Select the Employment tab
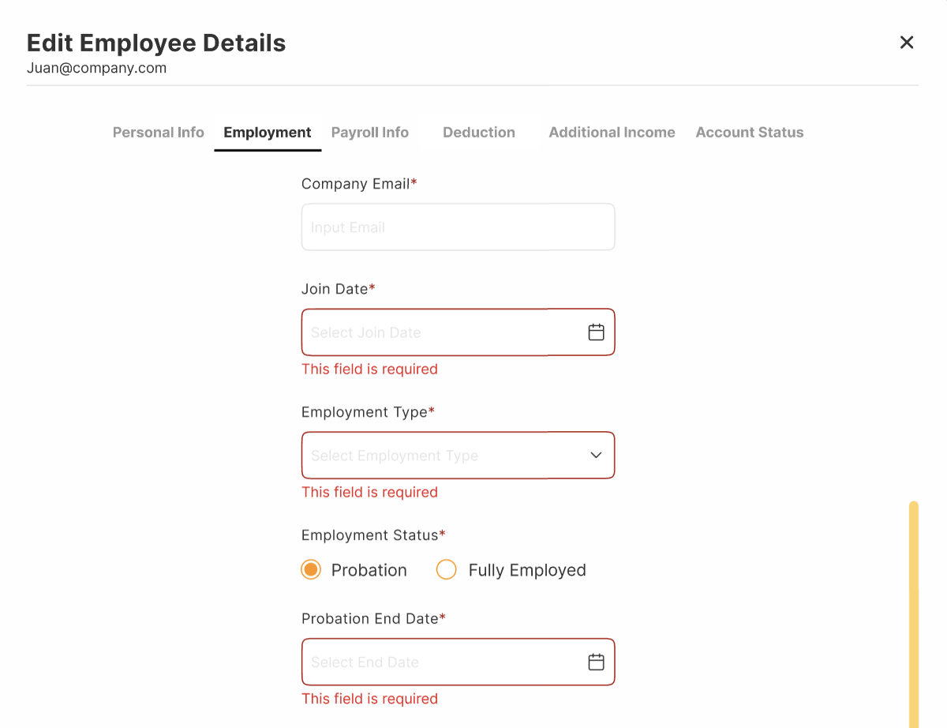The image size is (947, 728). (268, 132)
